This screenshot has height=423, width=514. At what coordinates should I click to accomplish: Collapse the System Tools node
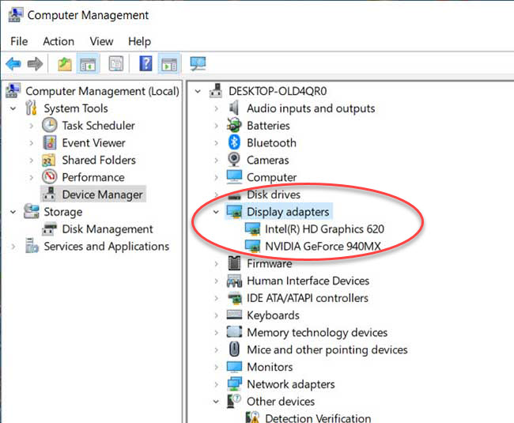pyautogui.click(x=13, y=108)
